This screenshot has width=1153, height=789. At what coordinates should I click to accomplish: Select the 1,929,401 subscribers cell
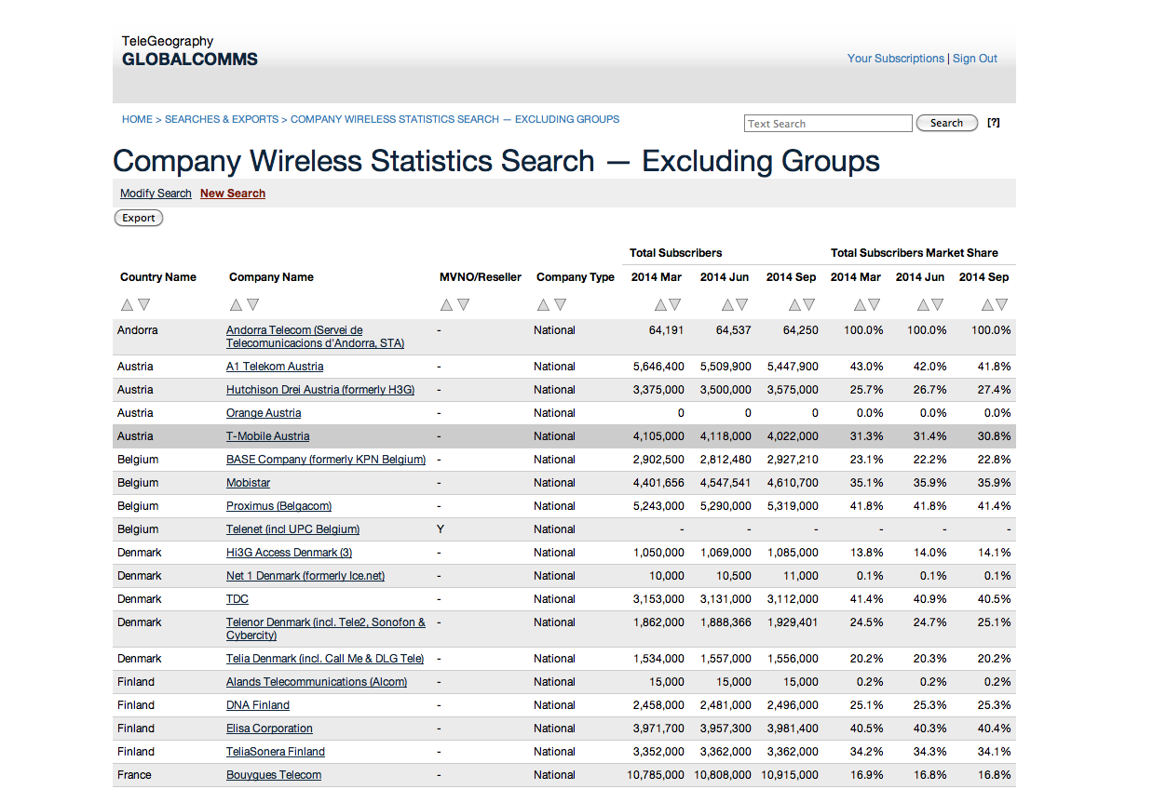coord(793,622)
